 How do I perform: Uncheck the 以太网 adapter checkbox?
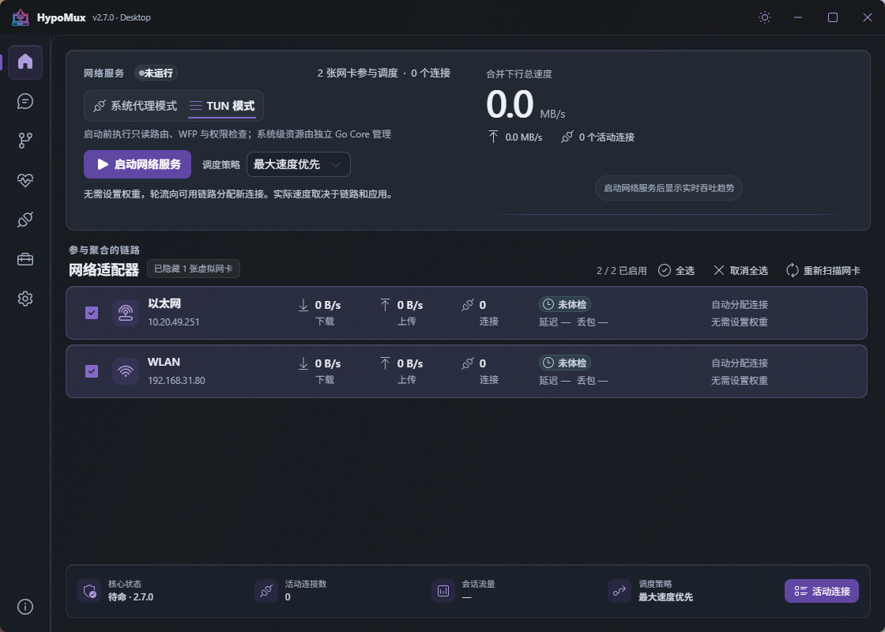click(x=92, y=313)
